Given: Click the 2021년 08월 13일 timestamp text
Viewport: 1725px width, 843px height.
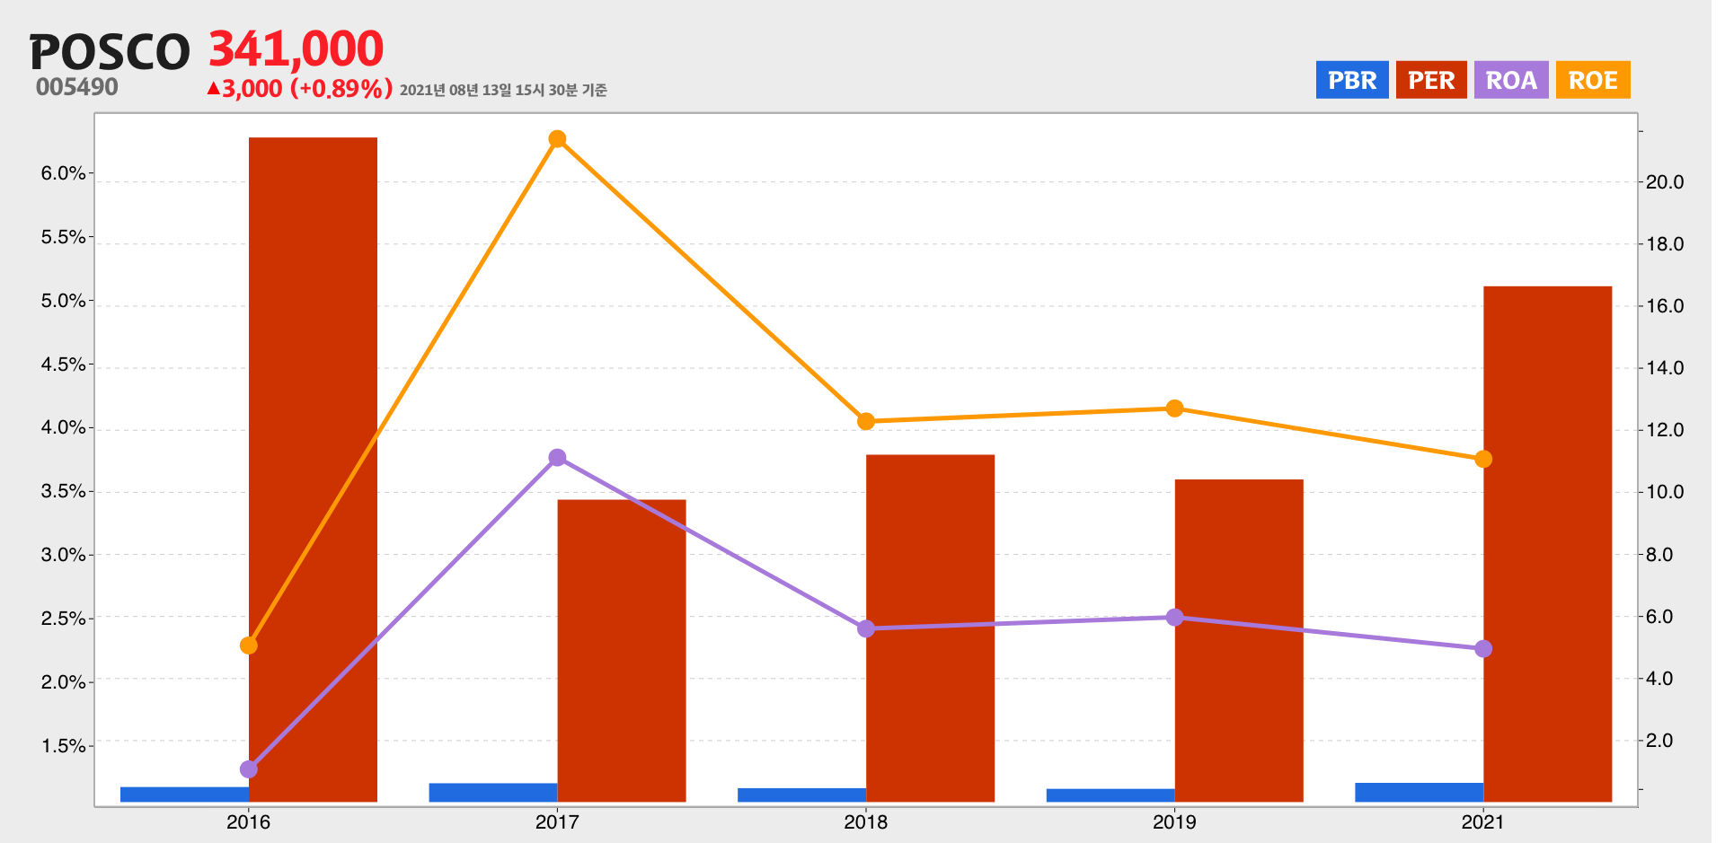Looking at the screenshot, I should click(x=504, y=90).
